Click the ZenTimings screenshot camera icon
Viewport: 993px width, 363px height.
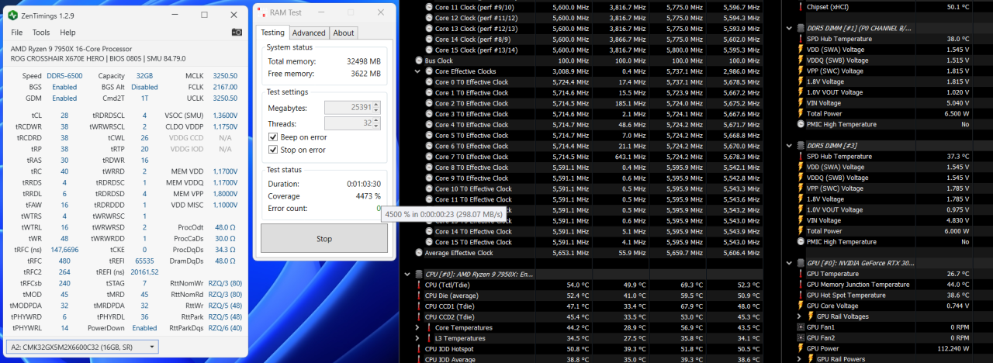[237, 33]
